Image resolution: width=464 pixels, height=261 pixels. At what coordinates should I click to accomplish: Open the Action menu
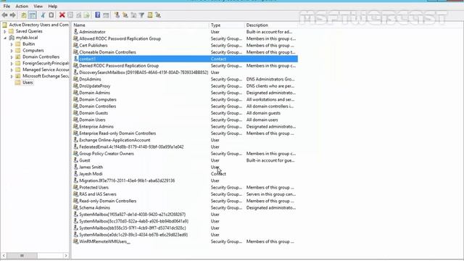click(22, 7)
